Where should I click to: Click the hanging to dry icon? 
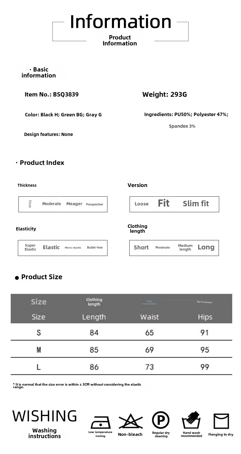click(x=221, y=421)
